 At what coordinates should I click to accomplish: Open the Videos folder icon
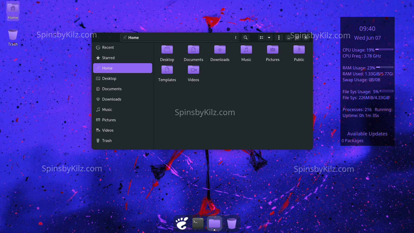tap(193, 70)
